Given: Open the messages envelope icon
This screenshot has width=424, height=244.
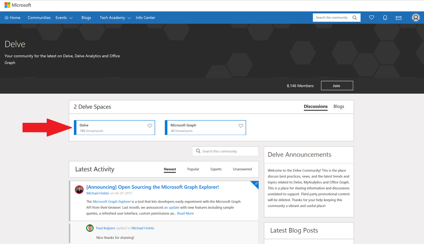Looking at the screenshot, I should tap(399, 18).
